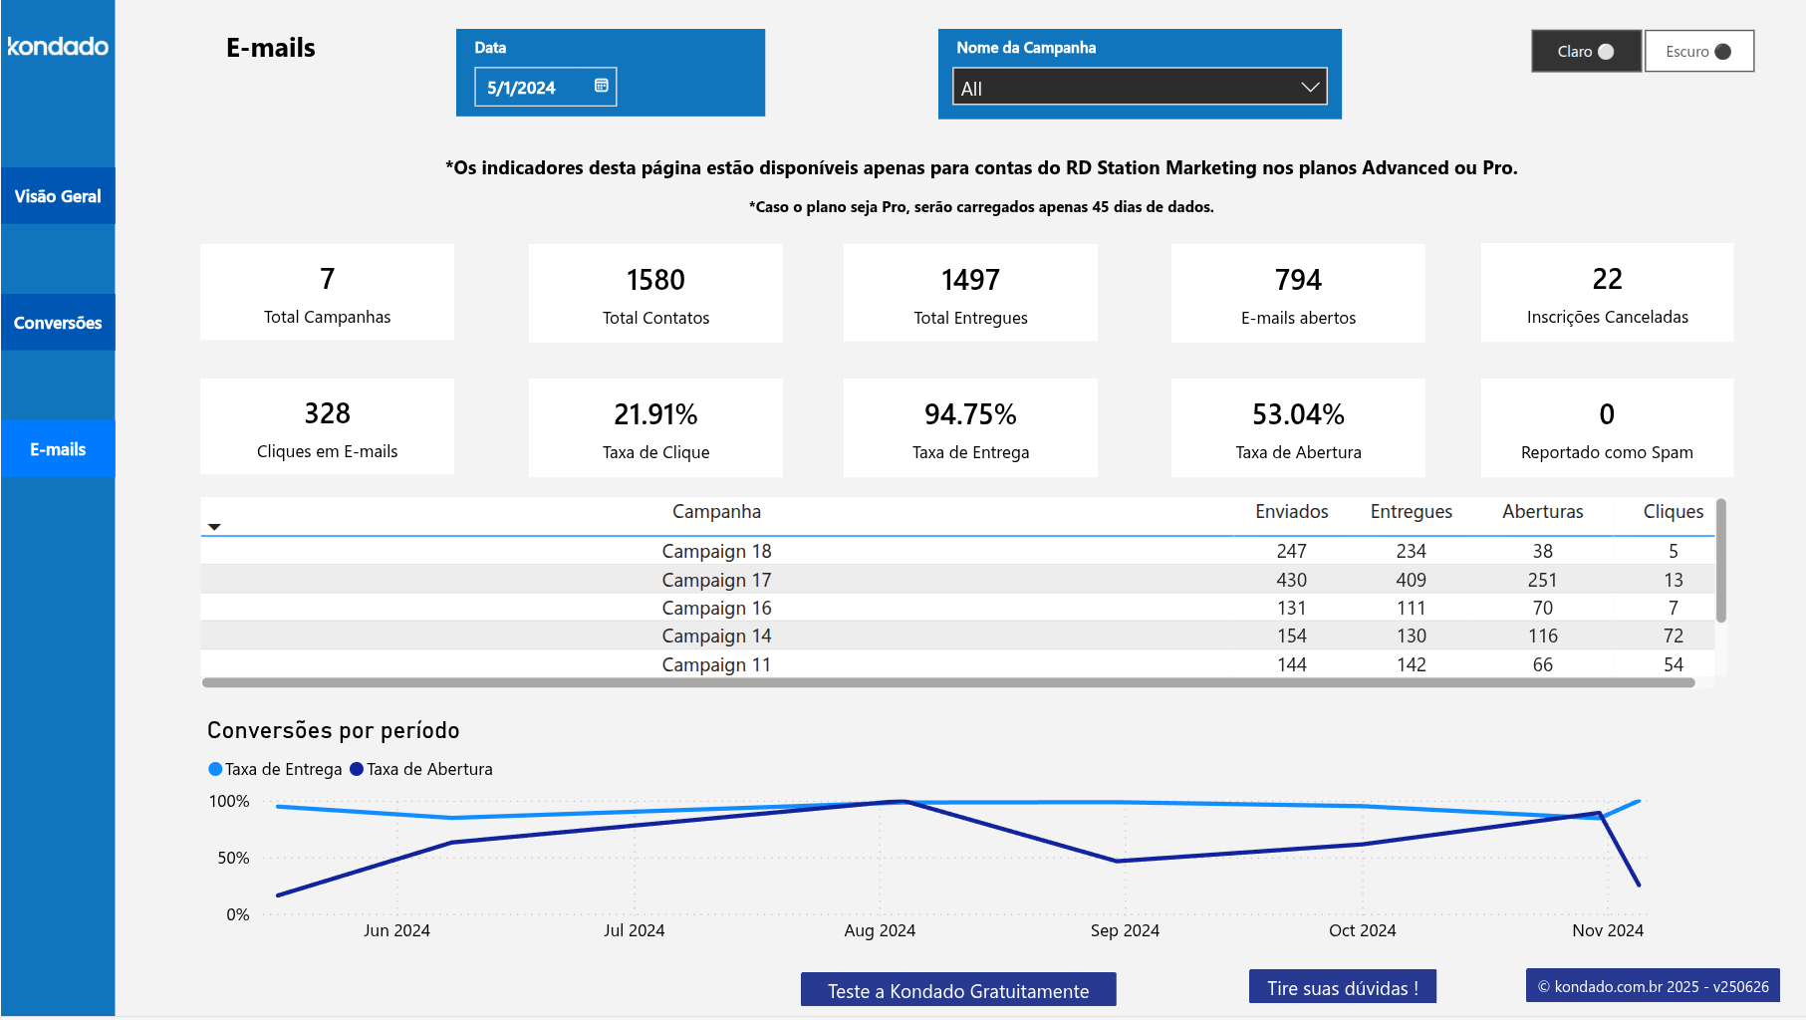The width and height of the screenshot is (1806, 1020).
Task: Click the Taxa de Abertura legend marker
Action: click(x=355, y=769)
